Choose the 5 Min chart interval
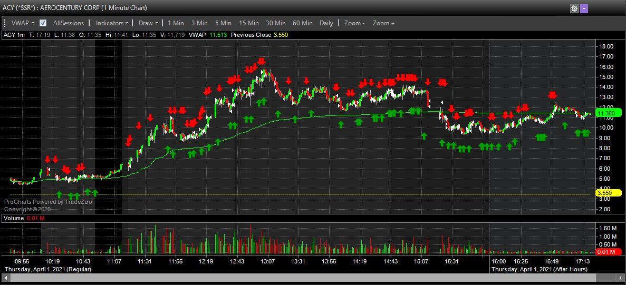 click(x=223, y=23)
